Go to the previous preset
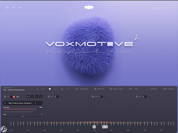Image resolution: width=178 pixels, height=133 pixels. (38, 89)
